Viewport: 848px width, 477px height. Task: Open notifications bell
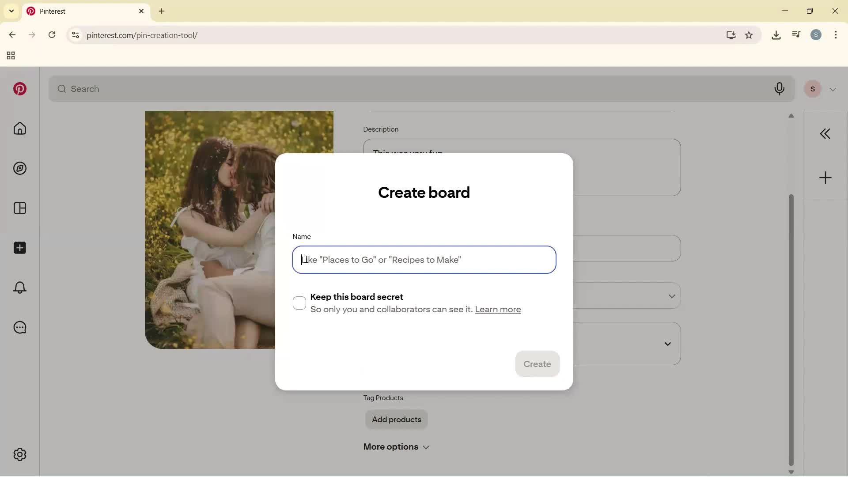[19, 288]
